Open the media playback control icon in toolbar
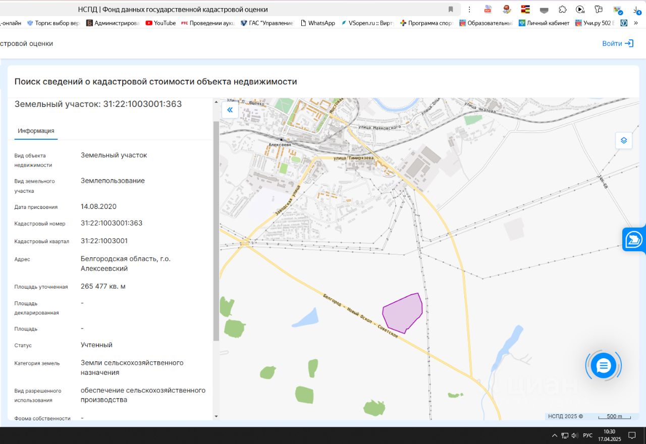 coord(580,9)
